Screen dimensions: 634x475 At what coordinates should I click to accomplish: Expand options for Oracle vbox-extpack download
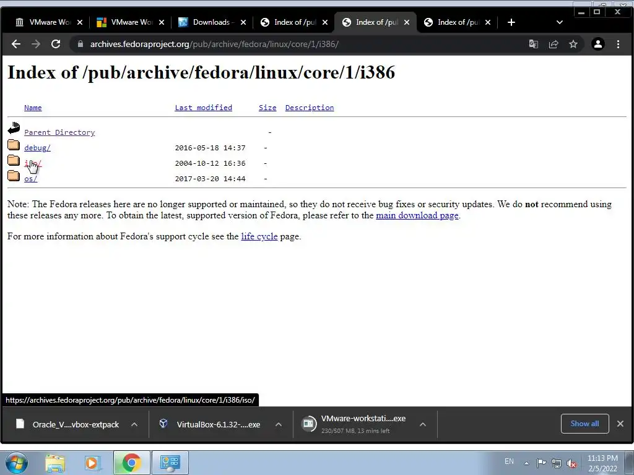coord(134,424)
